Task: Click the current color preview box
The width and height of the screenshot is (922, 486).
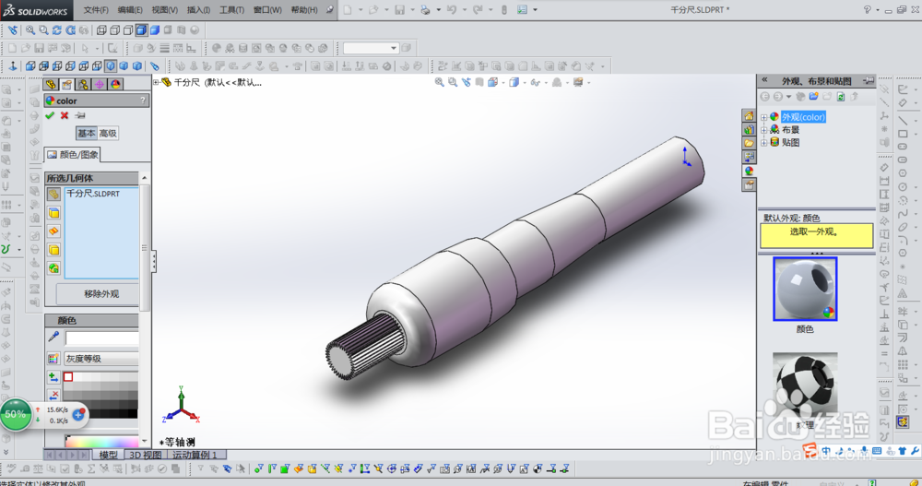Action: [101, 338]
